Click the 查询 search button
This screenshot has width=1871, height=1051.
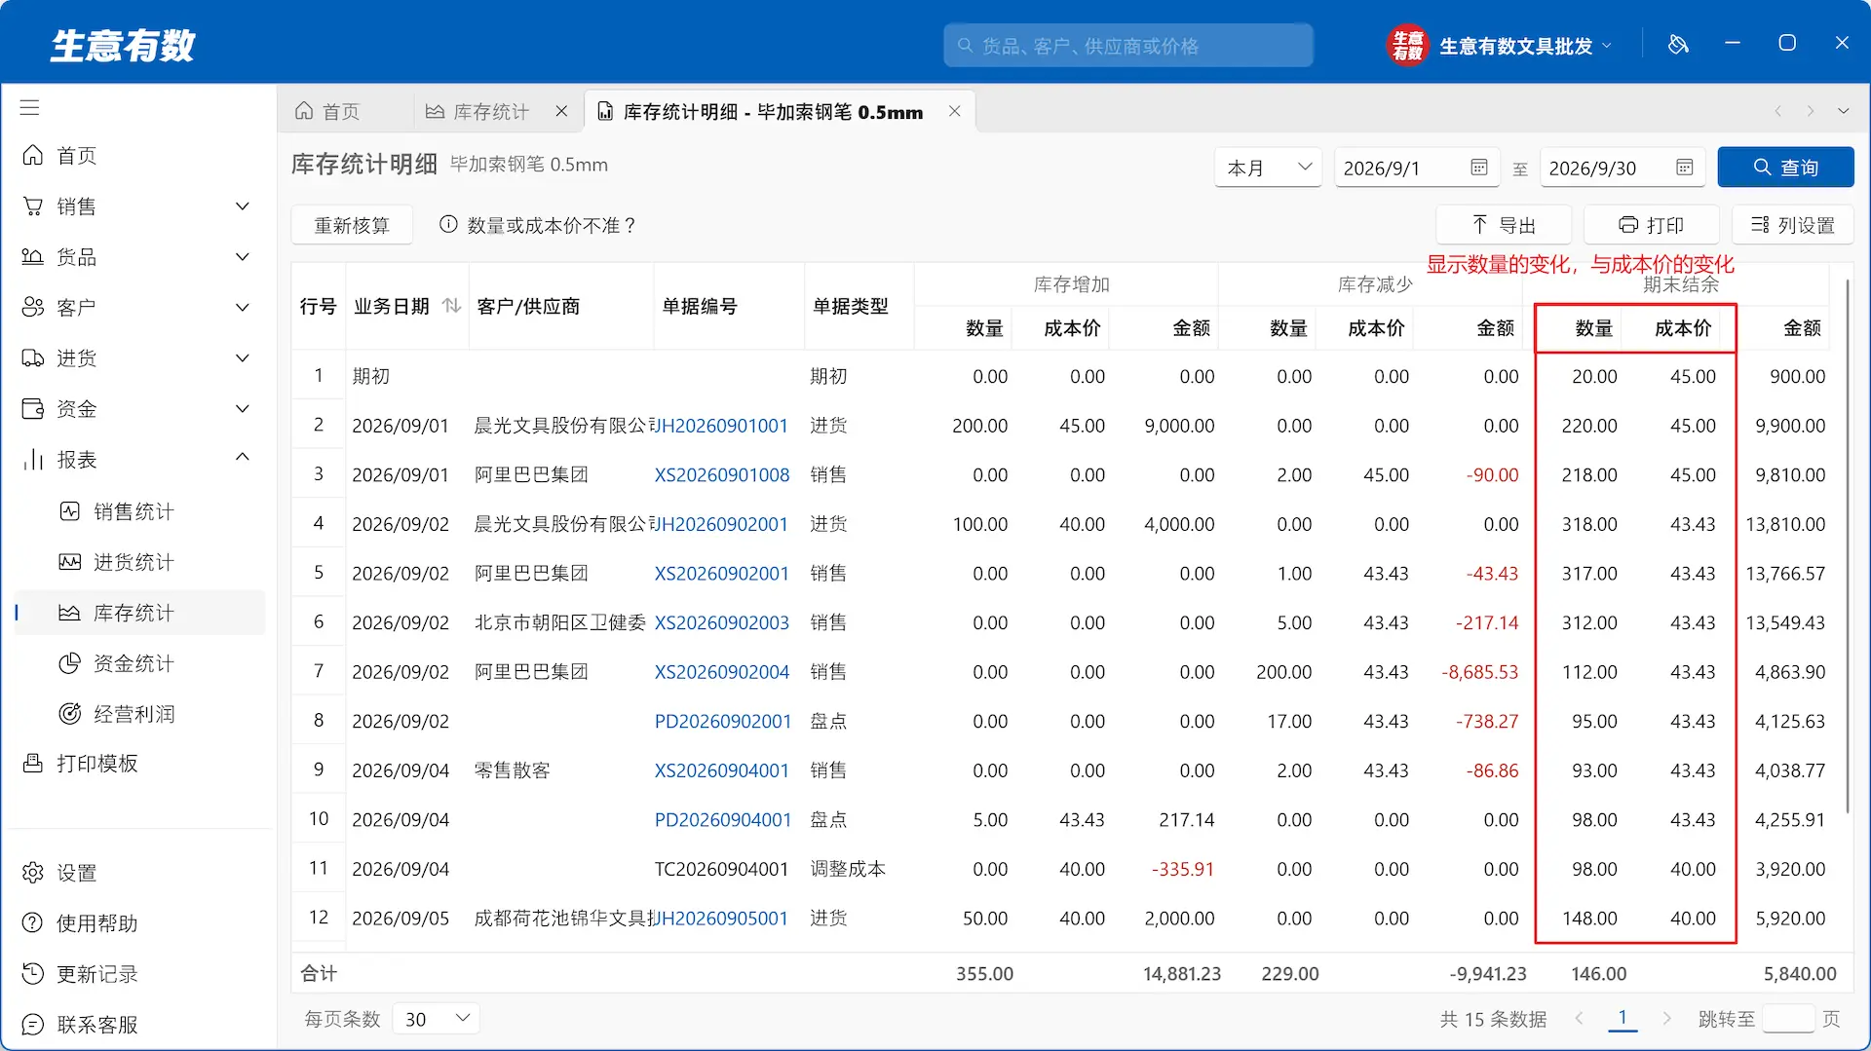(x=1785, y=168)
